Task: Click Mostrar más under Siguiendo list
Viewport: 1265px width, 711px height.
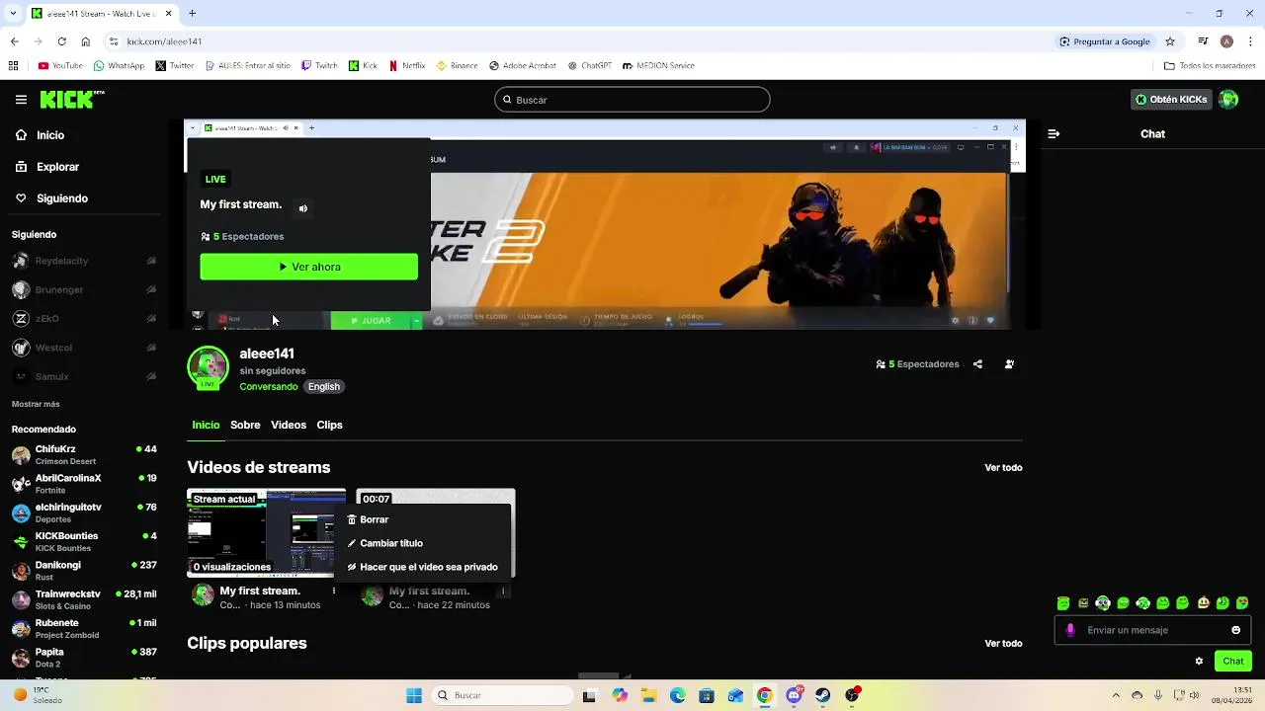Action: click(36, 404)
